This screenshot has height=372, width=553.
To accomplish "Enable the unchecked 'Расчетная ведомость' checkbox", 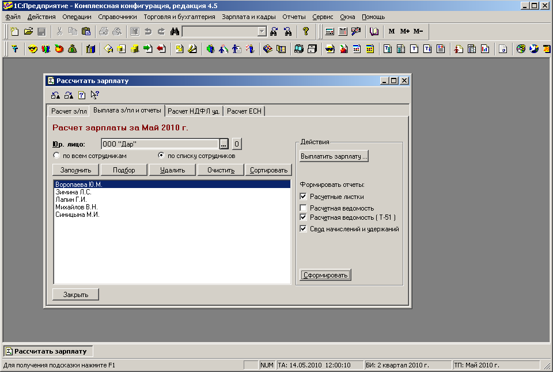I will (x=304, y=208).
